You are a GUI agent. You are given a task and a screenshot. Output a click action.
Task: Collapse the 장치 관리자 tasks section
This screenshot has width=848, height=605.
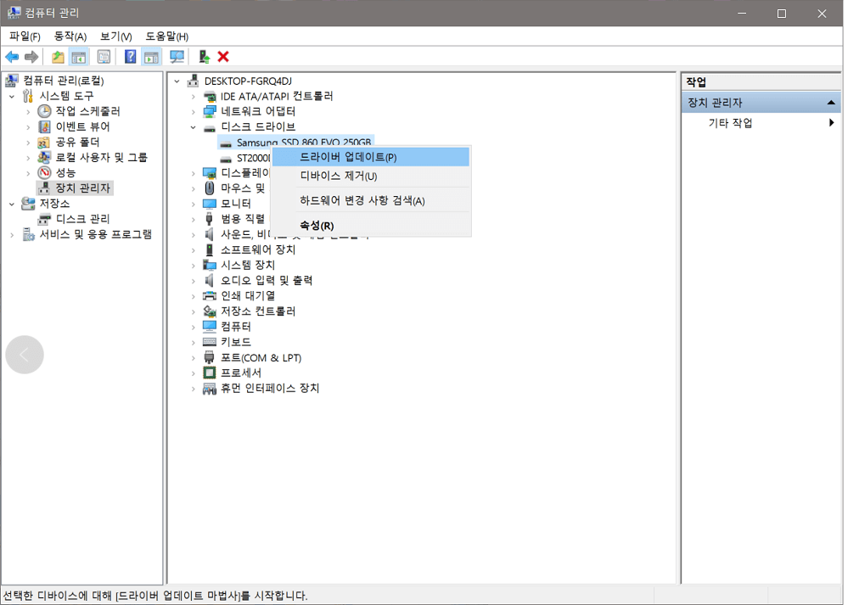pos(830,101)
